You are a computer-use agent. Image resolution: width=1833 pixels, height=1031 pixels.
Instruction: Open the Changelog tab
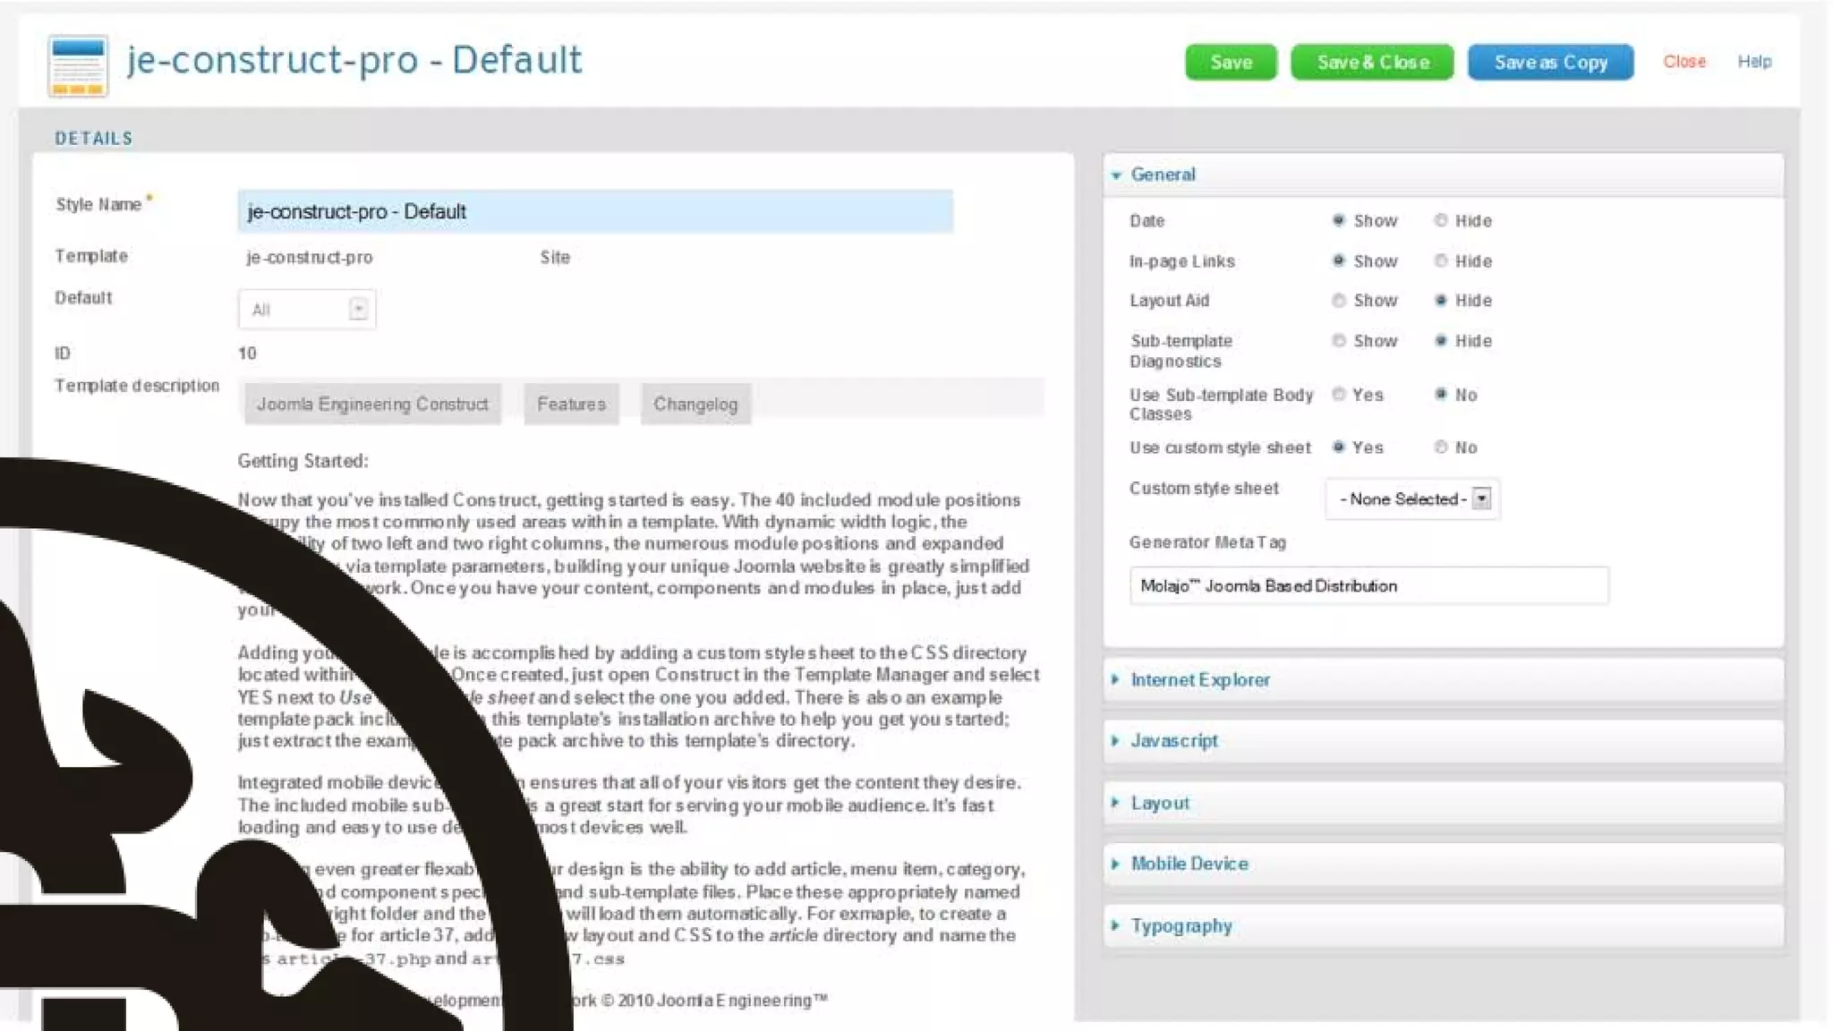tap(695, 405)
